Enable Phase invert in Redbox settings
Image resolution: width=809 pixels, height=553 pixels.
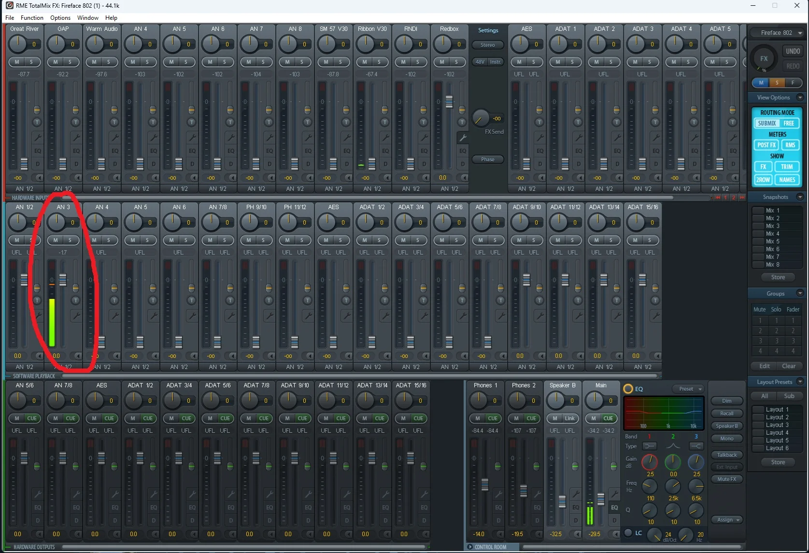pyautogui.click(x=488, y=159)
